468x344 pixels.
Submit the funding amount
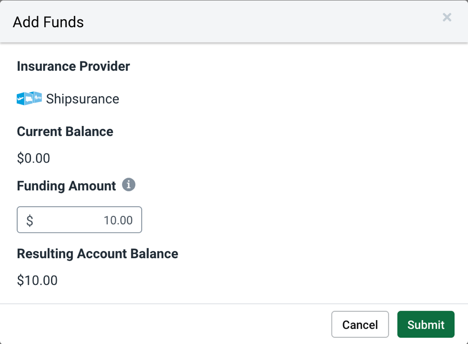click(x=425, y=324)
